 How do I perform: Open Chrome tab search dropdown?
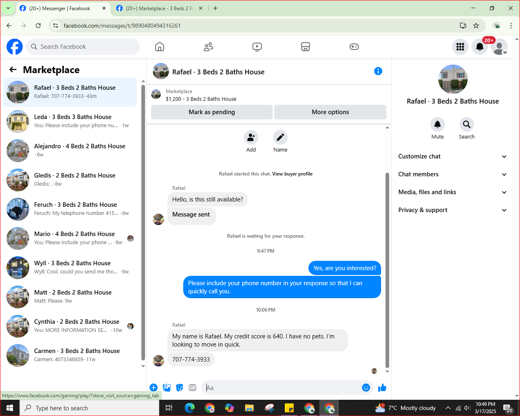pos(8,8)
